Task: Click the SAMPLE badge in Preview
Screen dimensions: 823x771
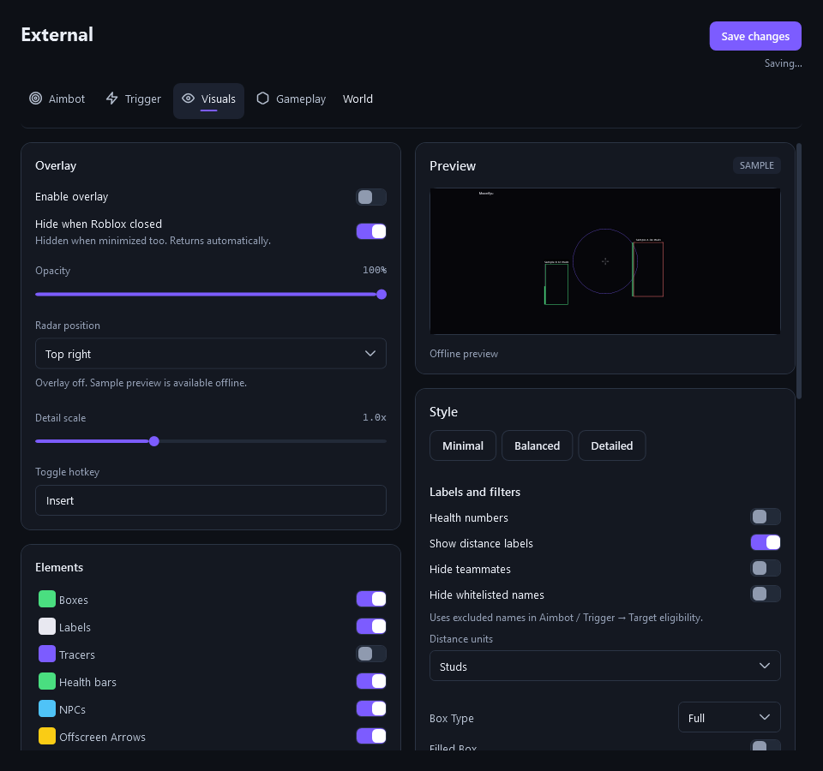Action: (x=756, y=165)
